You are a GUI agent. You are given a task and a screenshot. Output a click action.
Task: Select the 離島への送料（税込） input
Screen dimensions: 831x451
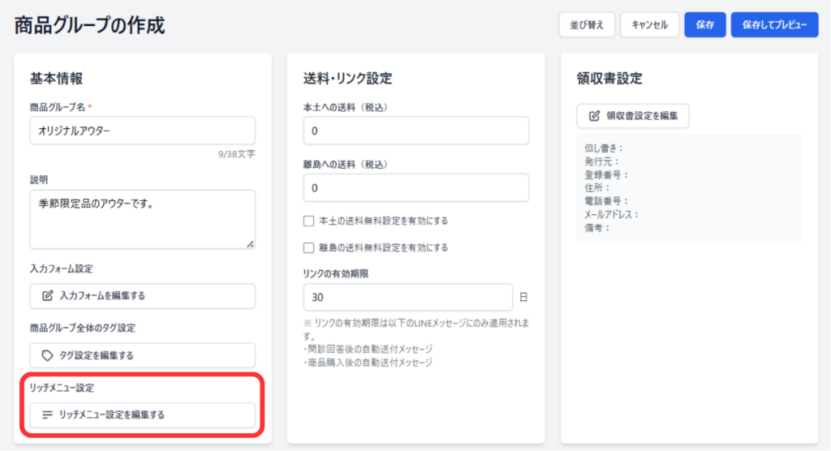[415, 187]
